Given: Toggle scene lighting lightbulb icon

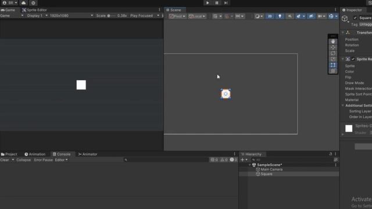Looking at the screenshot, I should (280, 16).
